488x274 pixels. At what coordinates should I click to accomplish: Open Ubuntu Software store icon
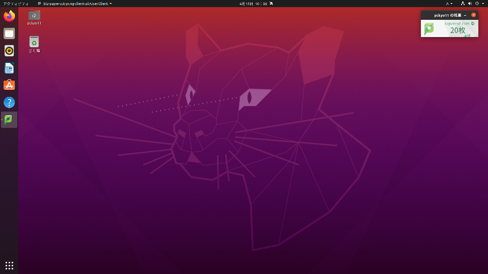click(9, 85)
